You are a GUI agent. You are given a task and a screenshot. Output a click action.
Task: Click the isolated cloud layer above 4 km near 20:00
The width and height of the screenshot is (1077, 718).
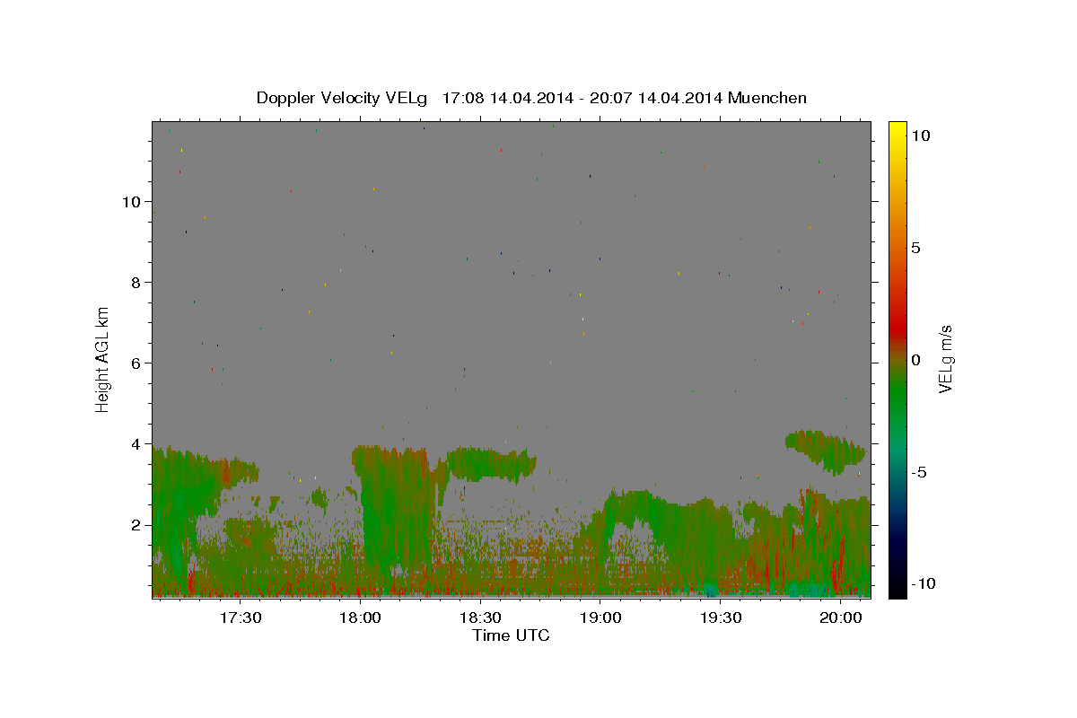pos(826,451)
